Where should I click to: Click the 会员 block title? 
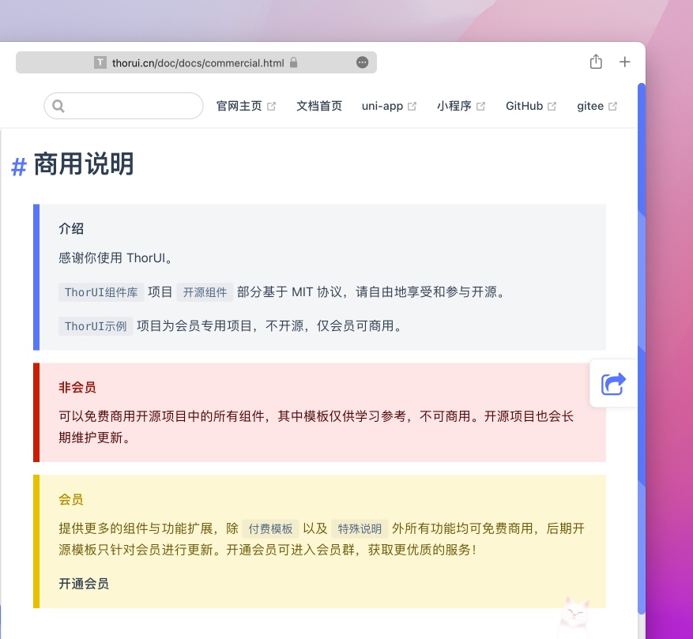tap(71, 500)
